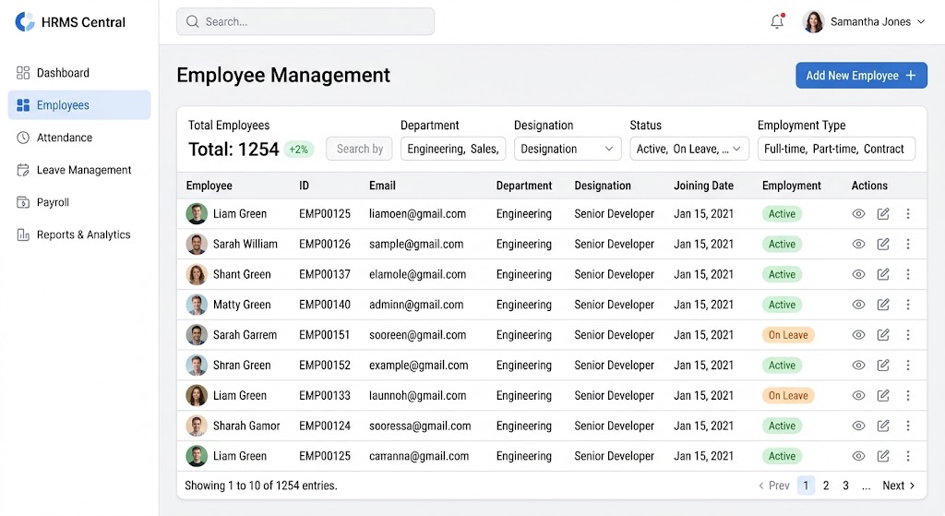The image size is (945, 516).
Task: Click the Prev pagination button
Action: point(774,486)
